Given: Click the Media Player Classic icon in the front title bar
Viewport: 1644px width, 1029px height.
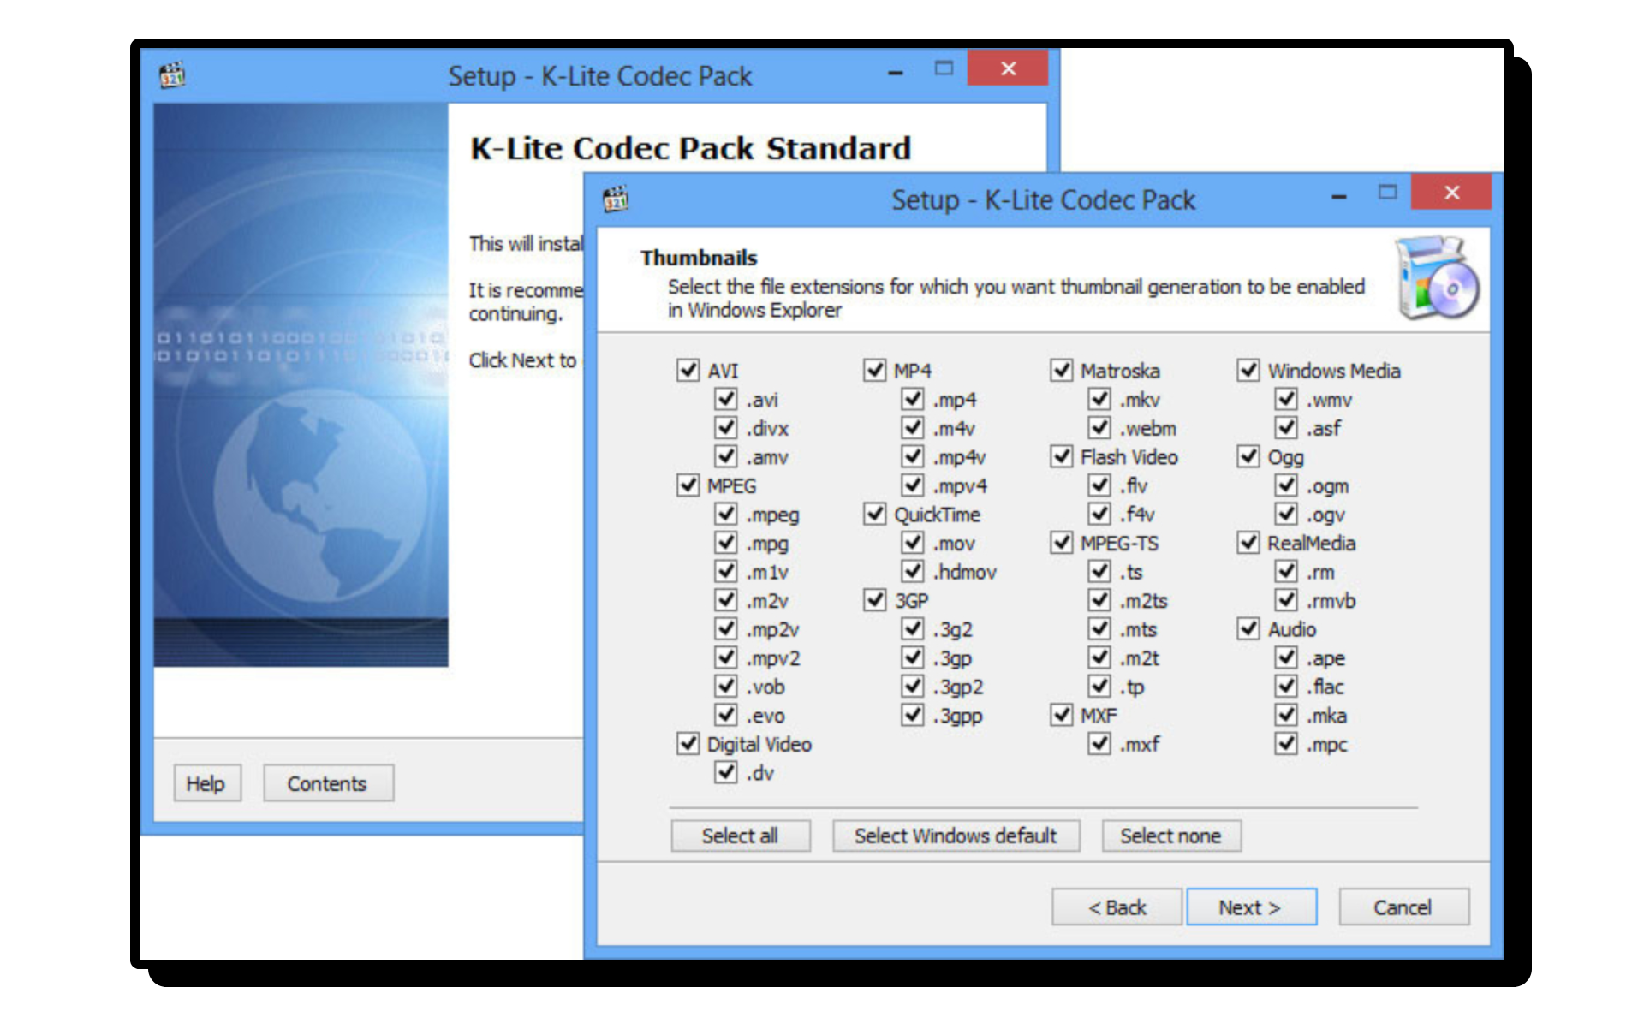Looking at the screenshot, I should (x=616, y=199).
